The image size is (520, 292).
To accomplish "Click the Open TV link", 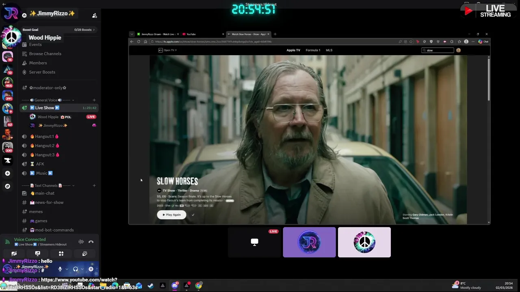I will tap(168, 50).
